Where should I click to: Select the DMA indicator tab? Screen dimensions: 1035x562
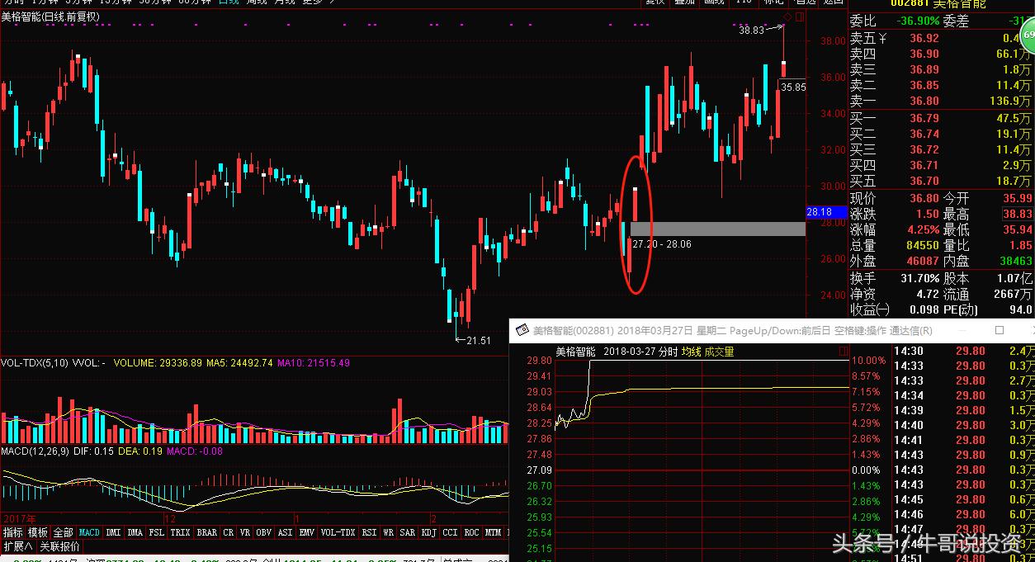135,532
